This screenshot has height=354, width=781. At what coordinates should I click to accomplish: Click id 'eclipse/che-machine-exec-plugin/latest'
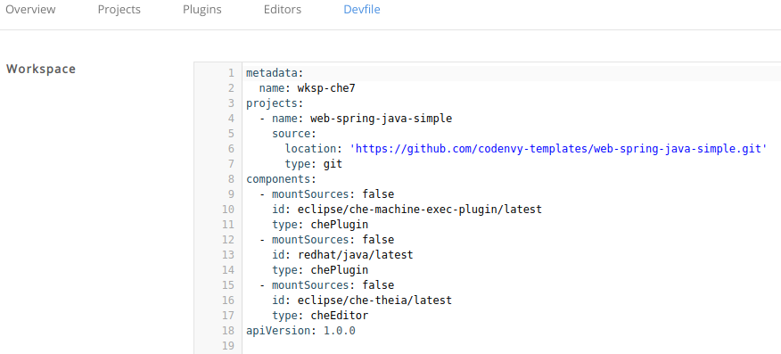419,210
